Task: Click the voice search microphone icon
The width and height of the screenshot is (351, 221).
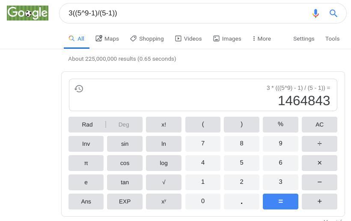Action: click(315, 13)
